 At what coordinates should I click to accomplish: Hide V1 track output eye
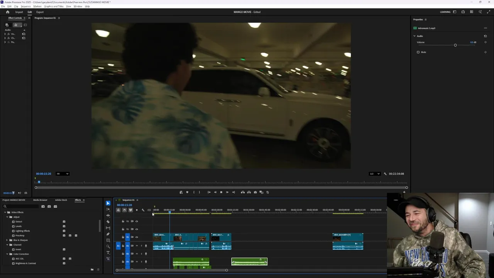tap(137, 237)
